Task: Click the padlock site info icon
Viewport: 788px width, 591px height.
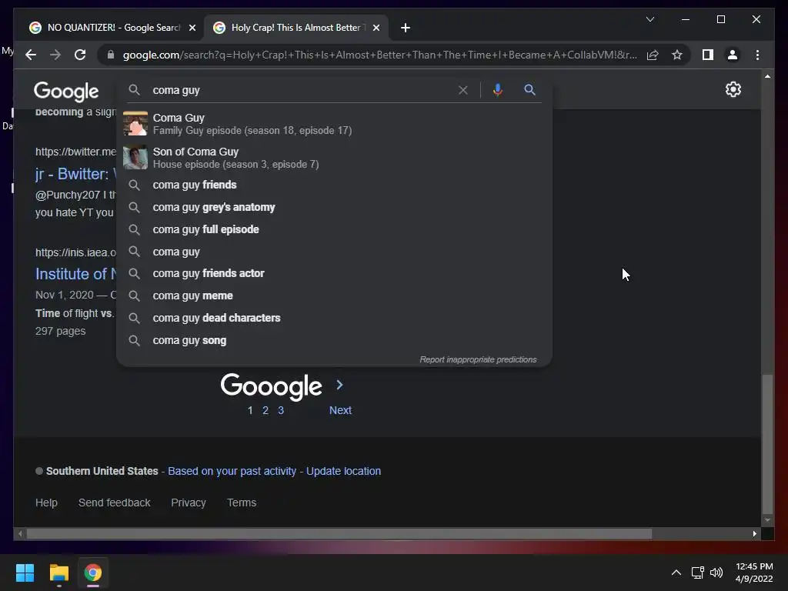Action: 111,55
